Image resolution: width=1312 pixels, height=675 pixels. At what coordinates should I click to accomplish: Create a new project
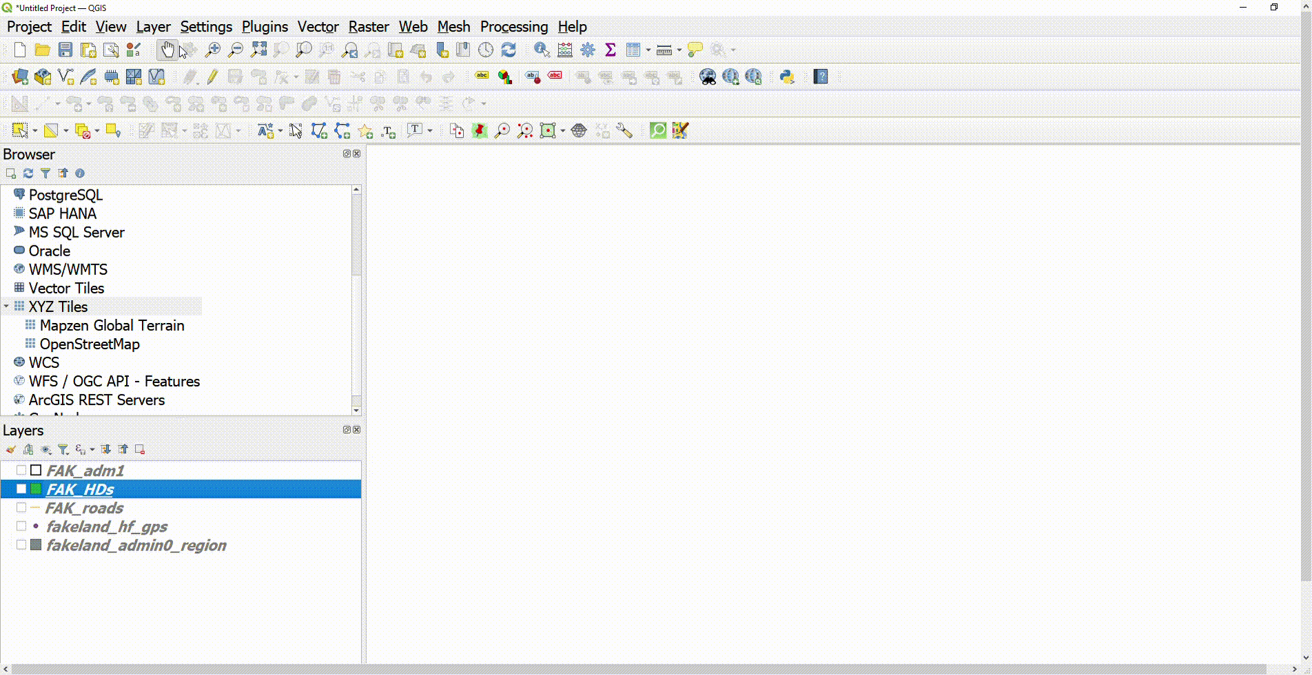coord(20,50)
